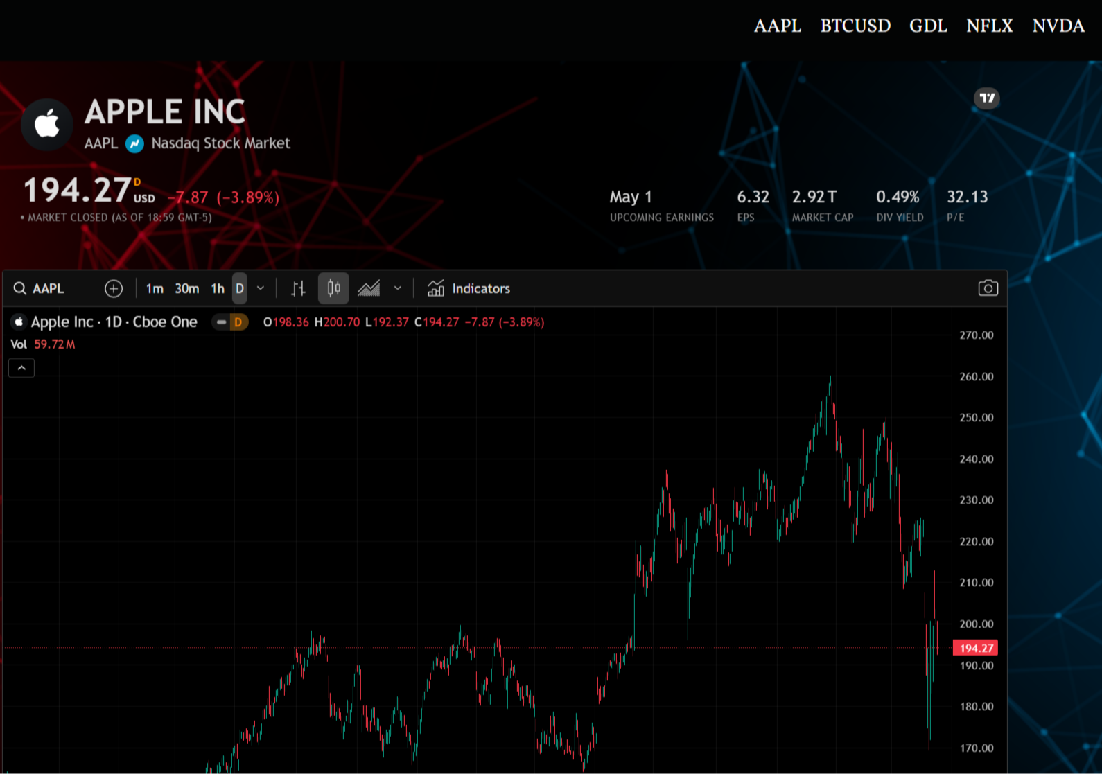
Task: Click the O198.36 open value in legend
Action: (x=286, y=322)
